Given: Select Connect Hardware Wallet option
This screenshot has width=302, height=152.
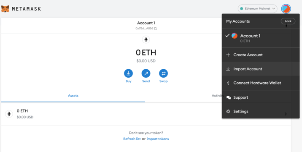Looking at the screenshot, I should click(261, 83).
